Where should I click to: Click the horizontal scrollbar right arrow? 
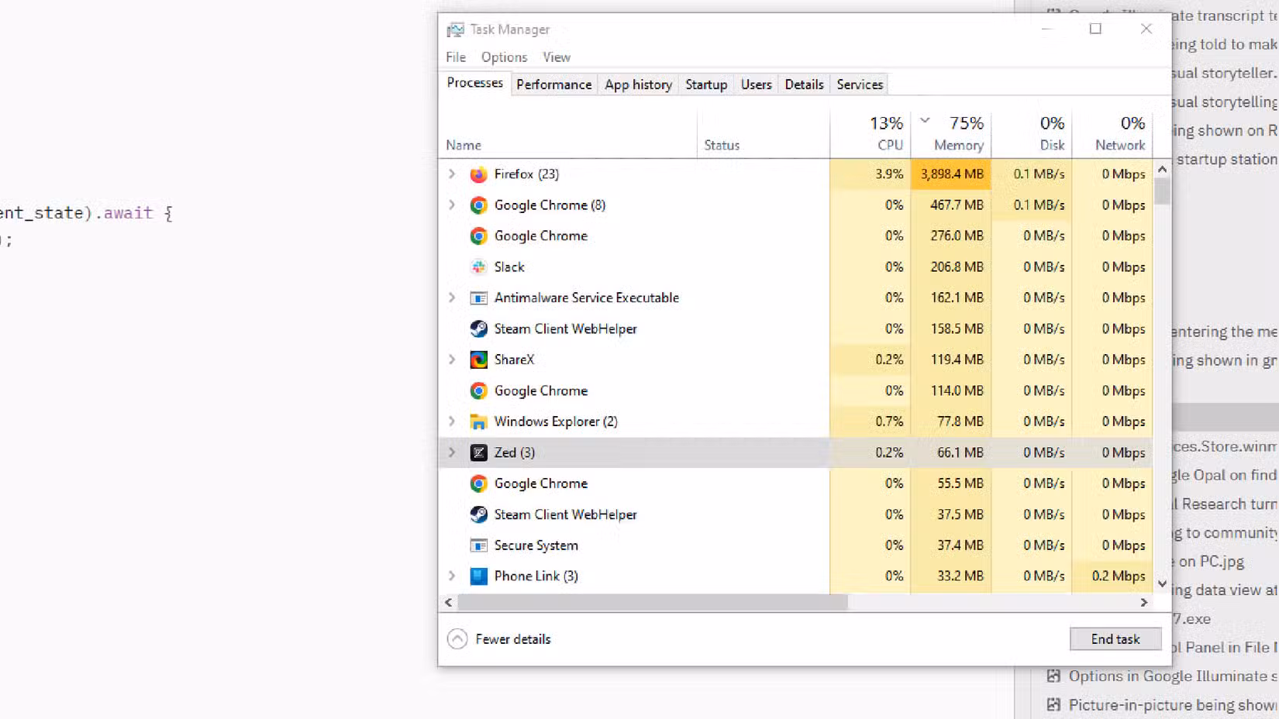pyautogui.click(x=1144, y=603)
